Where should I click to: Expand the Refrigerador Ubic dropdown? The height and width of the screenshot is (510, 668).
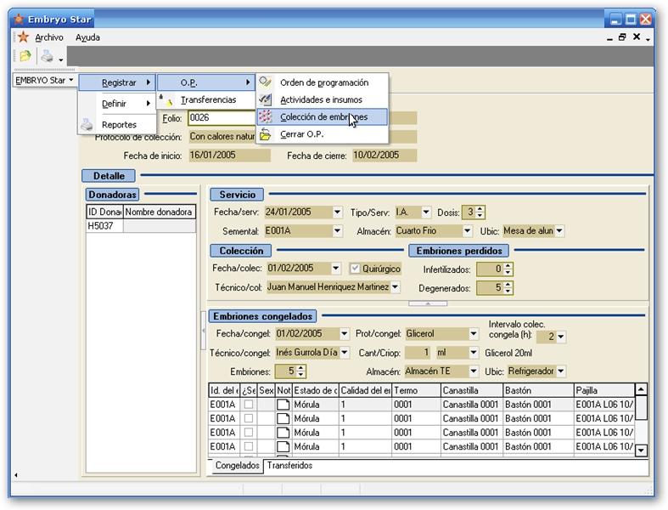click(561, 371)
